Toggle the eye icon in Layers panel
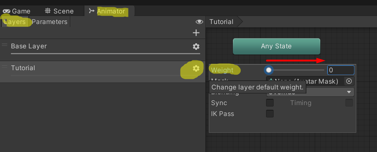 coord(199,22)
